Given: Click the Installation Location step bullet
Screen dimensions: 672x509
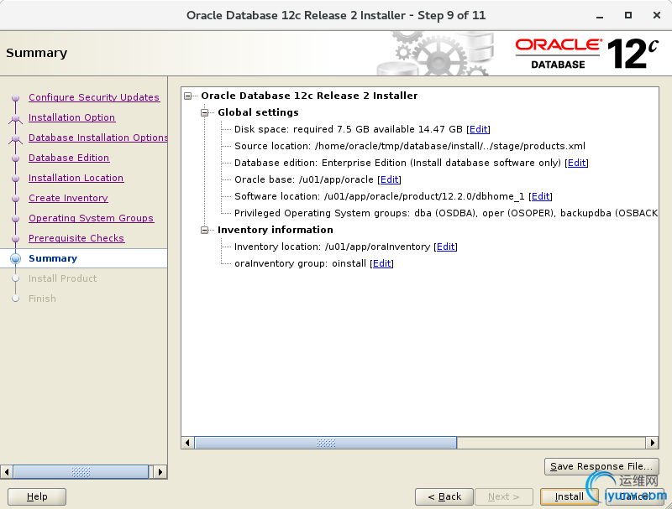Looking at the screenshot, I should [x=16, y=179].
